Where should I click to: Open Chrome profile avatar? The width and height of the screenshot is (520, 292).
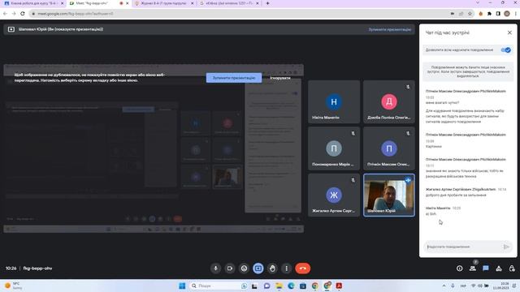pyautogui.click(x=507, y=14)
